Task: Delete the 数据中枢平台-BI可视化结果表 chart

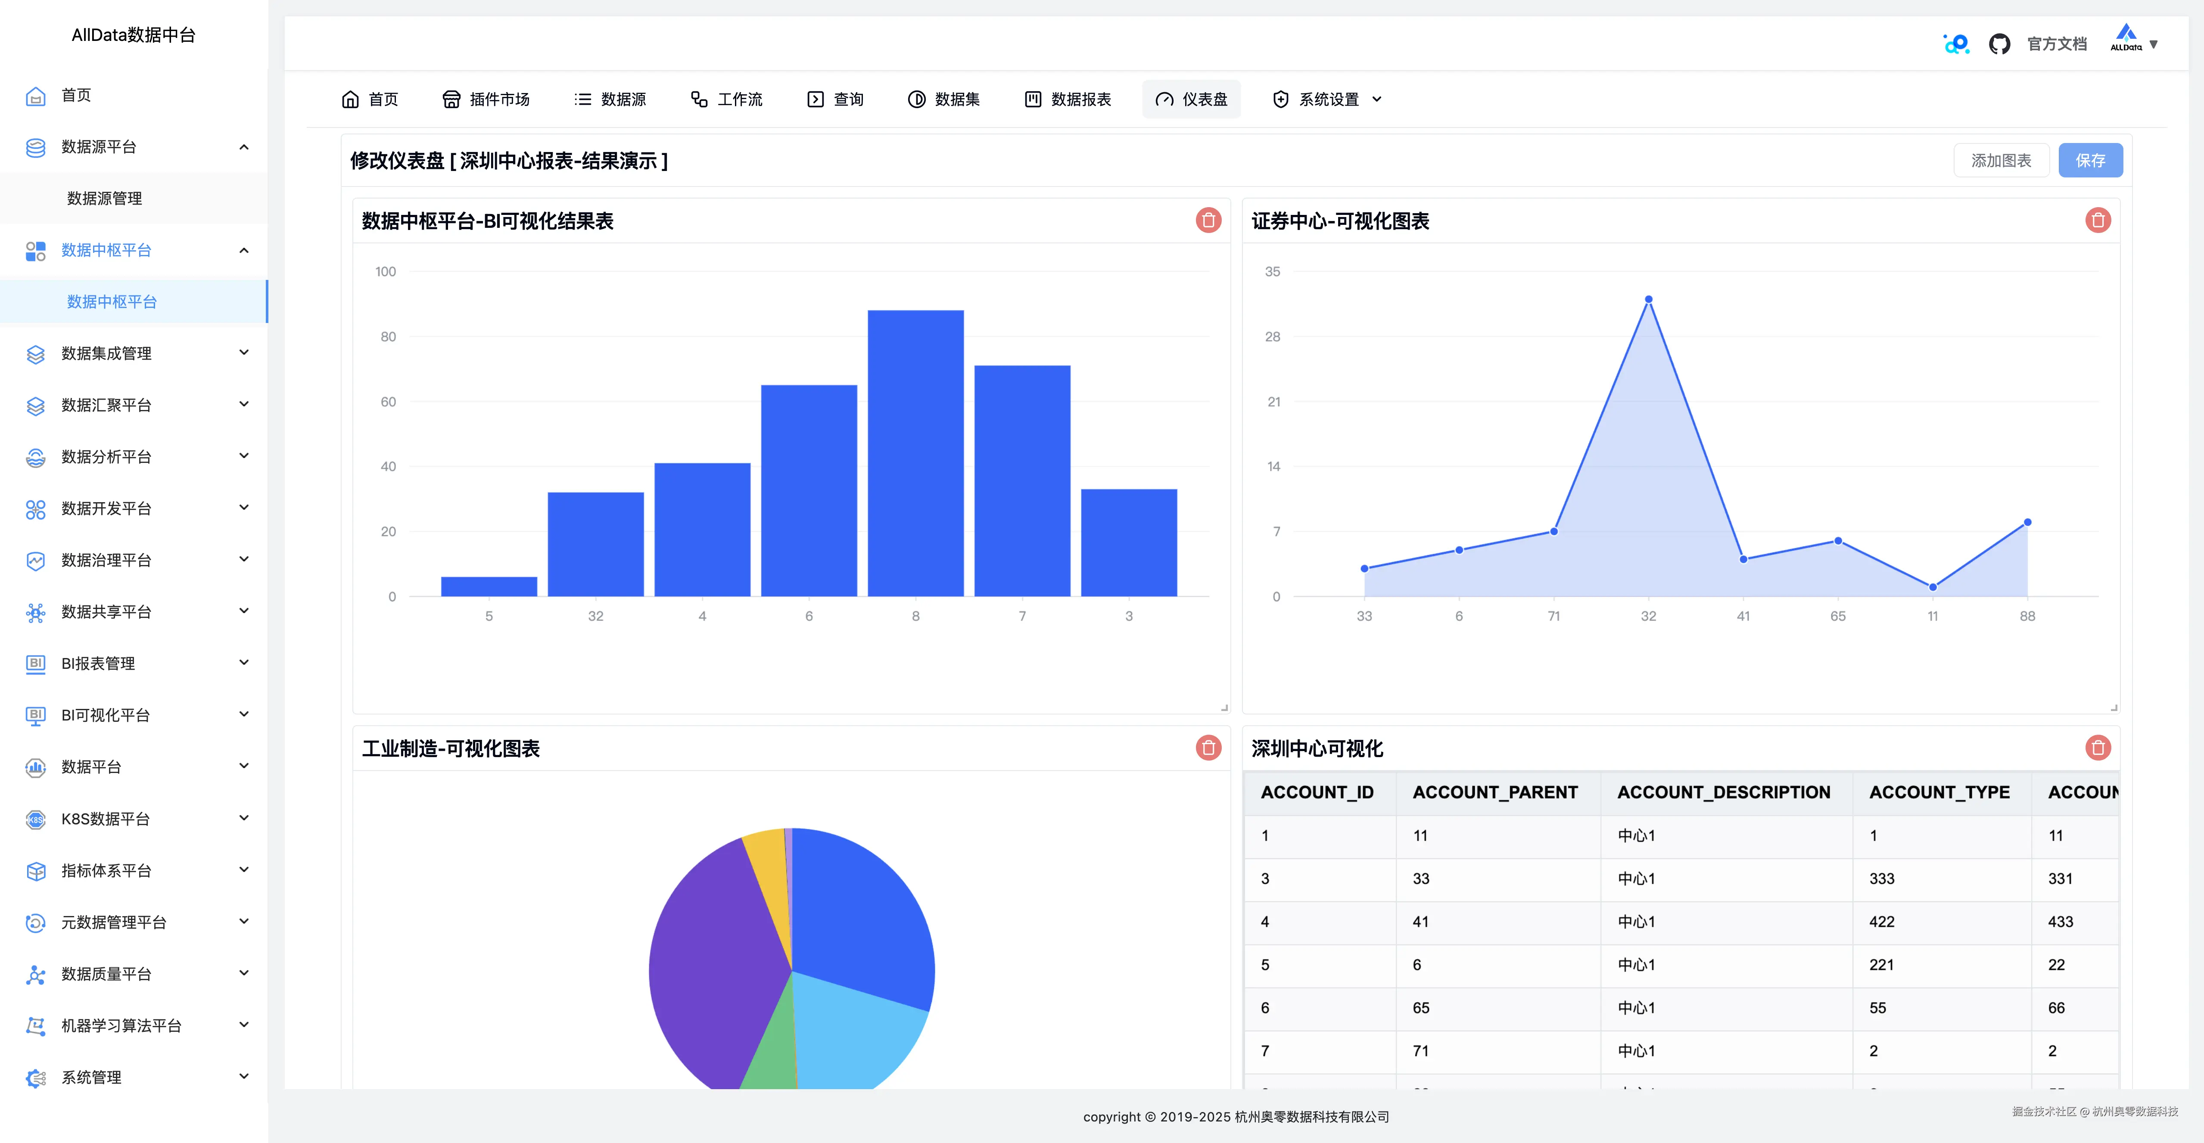Action: point(1208,220)
